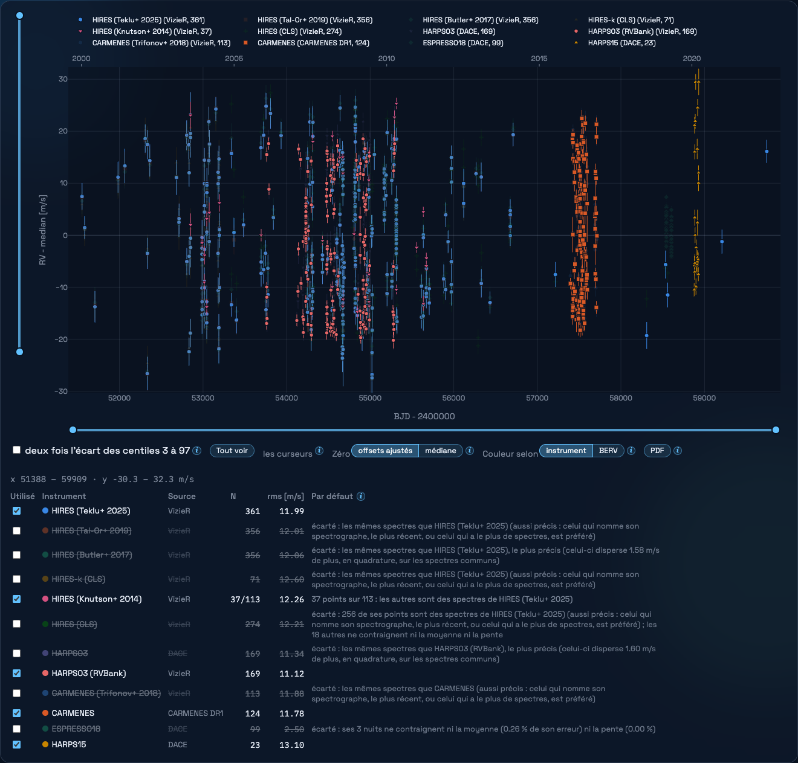Click the 'Source' column header
This screenshot has width=798, height=763.
pyautogui.click(x=182, y=497)
